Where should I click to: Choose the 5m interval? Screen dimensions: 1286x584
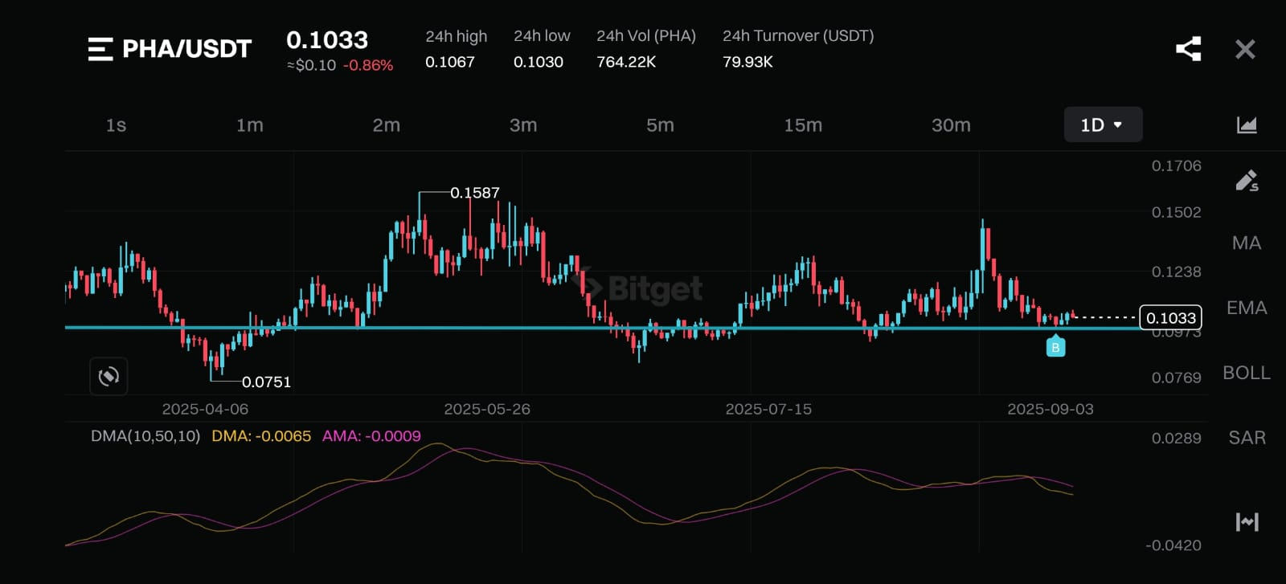point(660,125)
